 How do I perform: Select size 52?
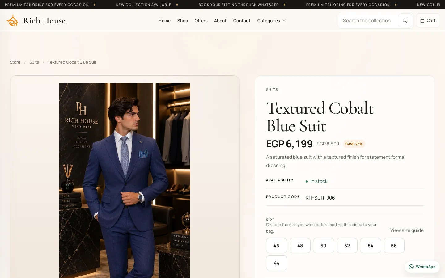(347, 246)
